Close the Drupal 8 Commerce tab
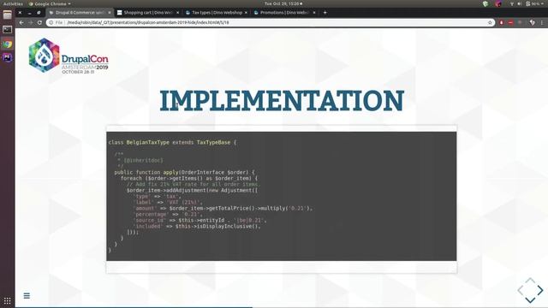548x308 pixels. pyautogui.click(x=110, y=13)
